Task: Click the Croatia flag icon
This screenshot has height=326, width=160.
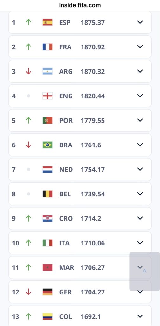Action: point(48,218)
